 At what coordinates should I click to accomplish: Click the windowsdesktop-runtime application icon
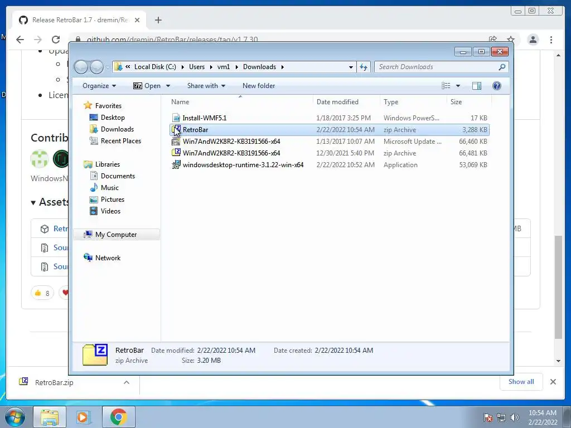tap(176, 165)
